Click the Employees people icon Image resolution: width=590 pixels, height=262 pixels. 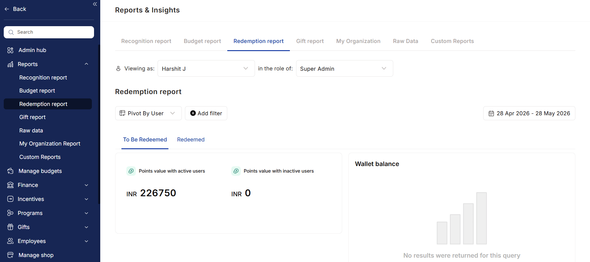point(10,241)
